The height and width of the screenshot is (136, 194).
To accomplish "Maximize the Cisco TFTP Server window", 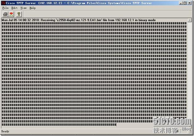I will 185,3.
